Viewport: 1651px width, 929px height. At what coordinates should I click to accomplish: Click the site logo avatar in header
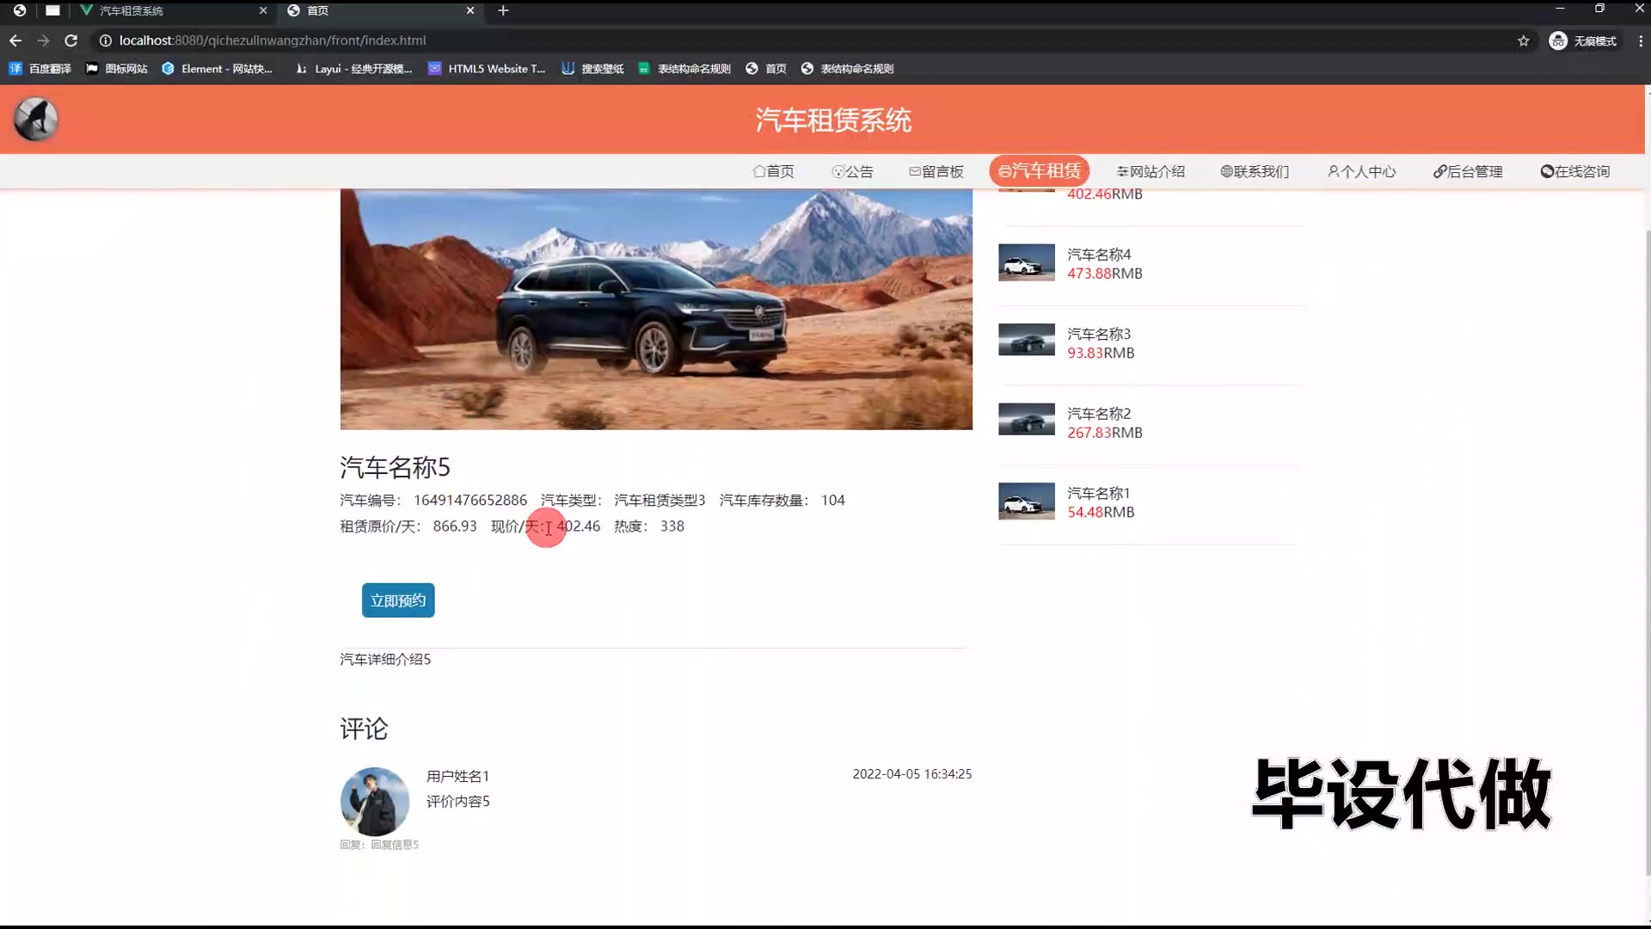click(35, 120)
